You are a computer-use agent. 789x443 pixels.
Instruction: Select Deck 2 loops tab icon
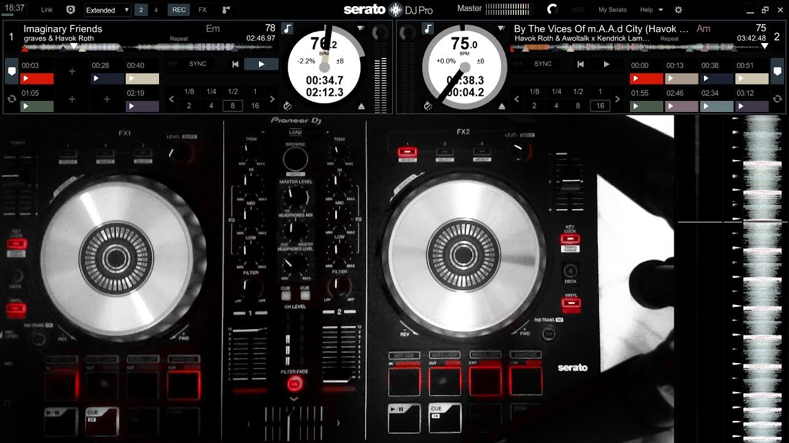click(x=777, y=98)
